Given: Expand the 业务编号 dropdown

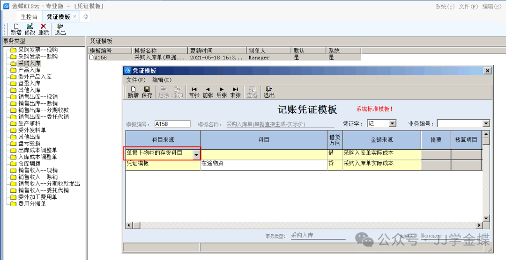Looking at the screenshot, I should click(486, 124).
